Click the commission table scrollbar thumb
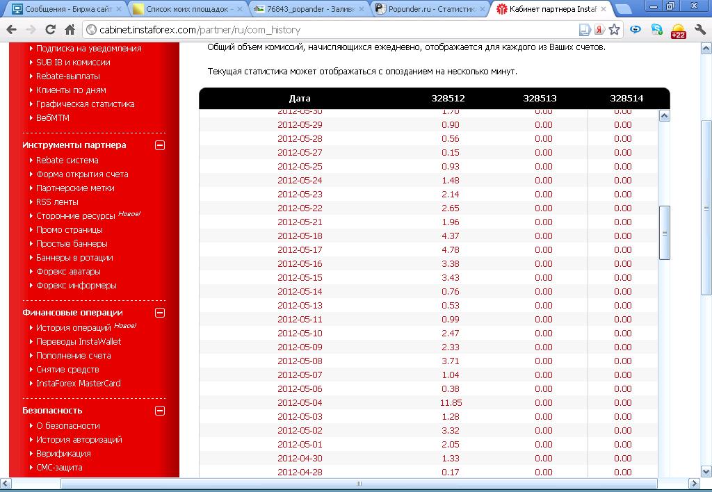The image size is (712, 492). point(664,233)
